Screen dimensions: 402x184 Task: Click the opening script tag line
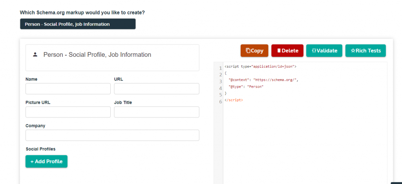point(261,67)
